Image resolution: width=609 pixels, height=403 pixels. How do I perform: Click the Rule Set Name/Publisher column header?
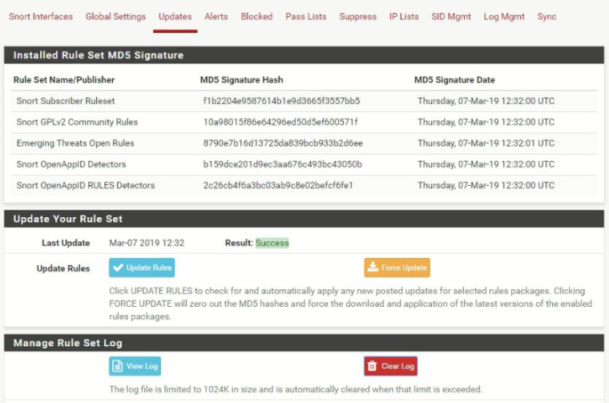(x=64, y=80)
